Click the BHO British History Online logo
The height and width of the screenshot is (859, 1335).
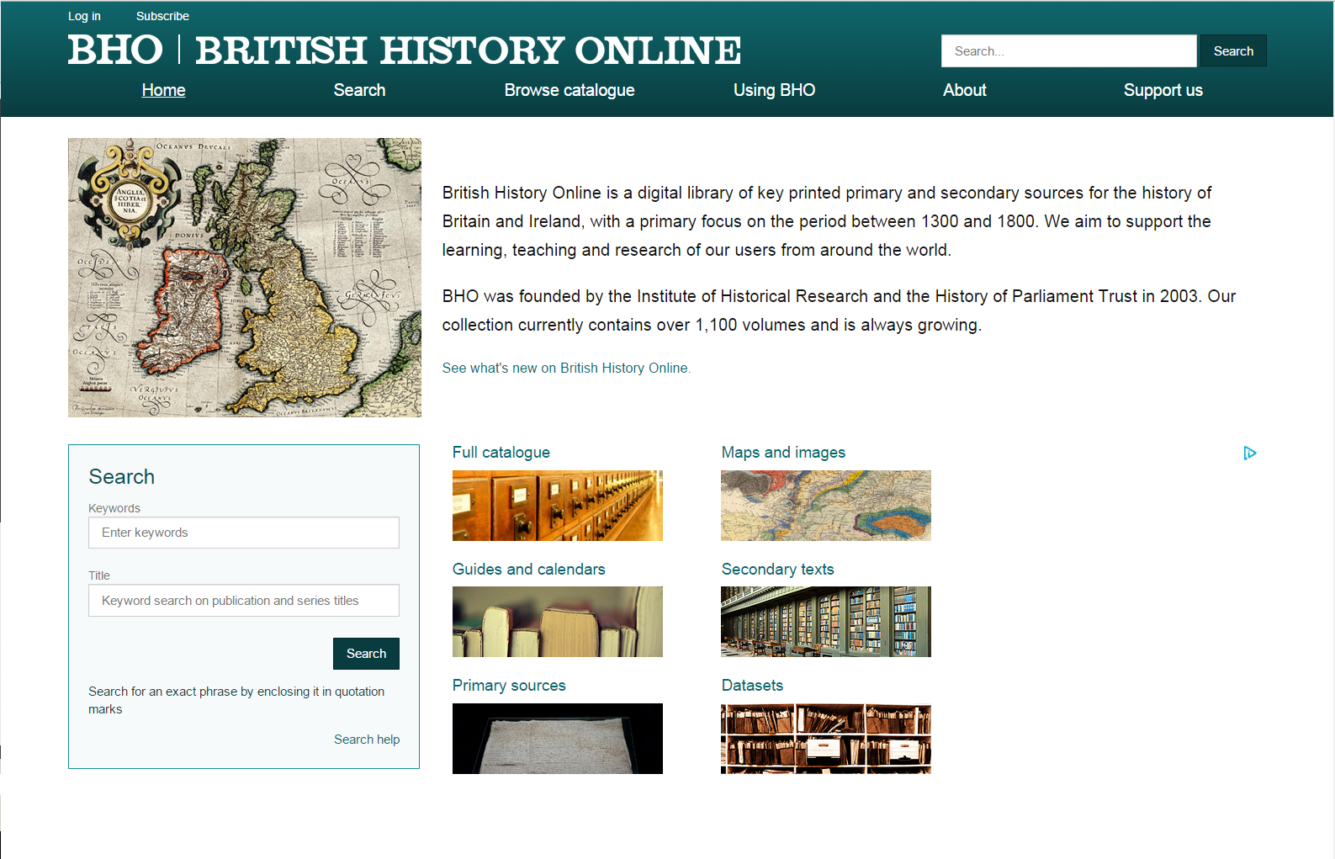pyautogui.click(x=404, y=50)
